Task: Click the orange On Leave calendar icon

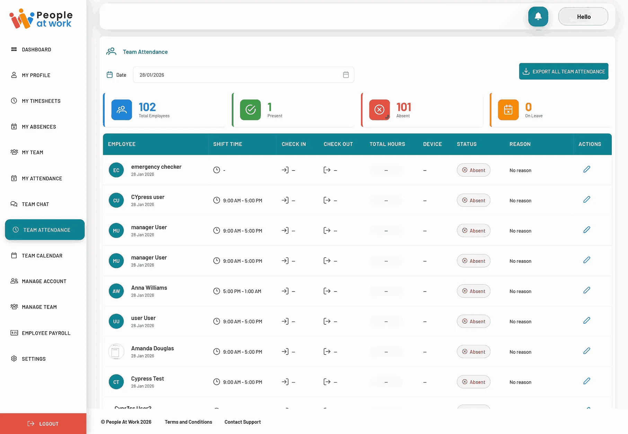Action: [x=508, y=110]
